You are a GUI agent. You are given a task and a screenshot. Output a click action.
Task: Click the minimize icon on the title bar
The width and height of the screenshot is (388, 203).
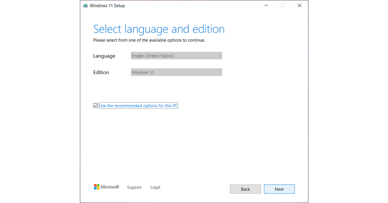pyautogui.click(x=266, y=5)
